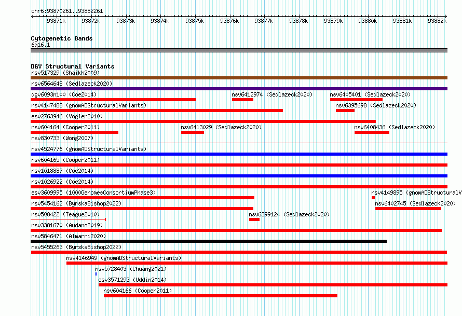Open the nsv4149895 gnomAD variant label
This screenshot has height=316, width=462.
point(416,193)
